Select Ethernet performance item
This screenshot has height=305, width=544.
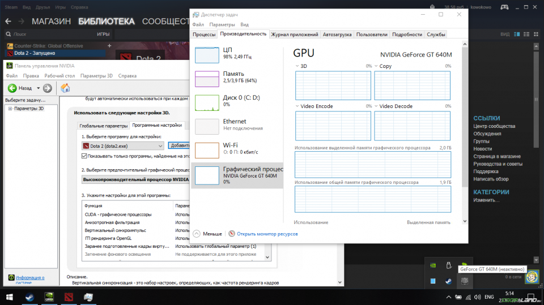[237, 127]
